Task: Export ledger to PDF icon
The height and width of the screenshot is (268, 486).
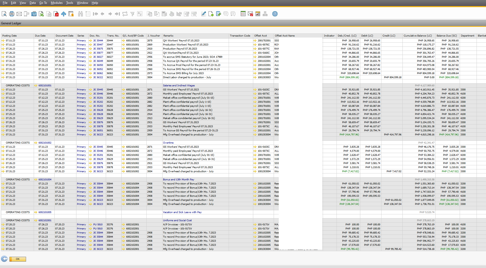Action: 56,14
